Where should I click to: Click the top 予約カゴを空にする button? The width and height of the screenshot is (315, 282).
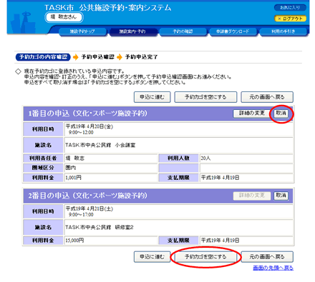205,97
